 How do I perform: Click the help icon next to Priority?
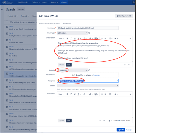(89, 70)
